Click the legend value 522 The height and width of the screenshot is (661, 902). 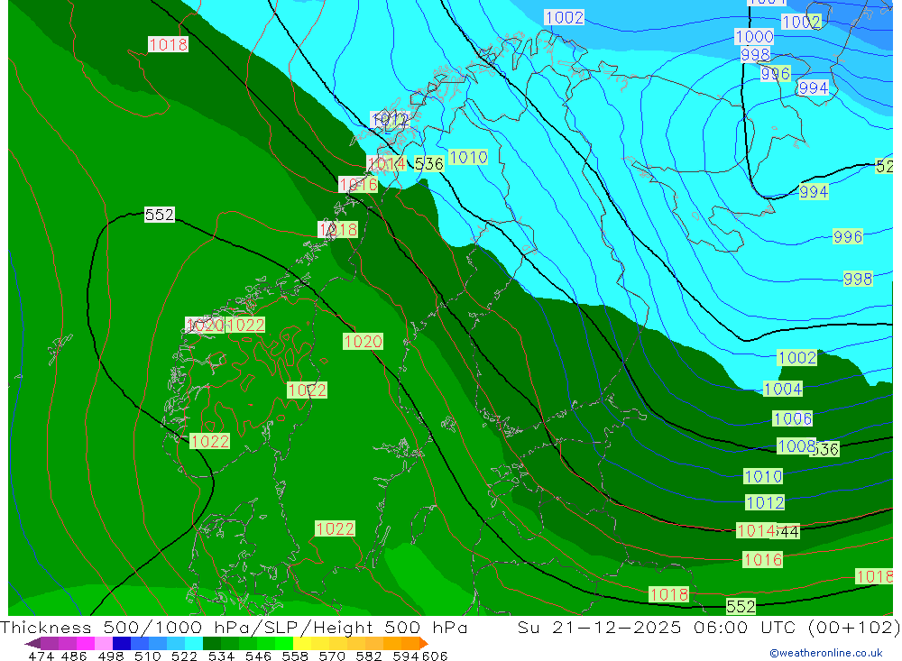(x=185, y=656)
